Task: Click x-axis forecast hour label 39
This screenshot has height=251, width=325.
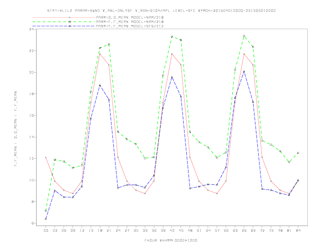Action: coord(163,230)
